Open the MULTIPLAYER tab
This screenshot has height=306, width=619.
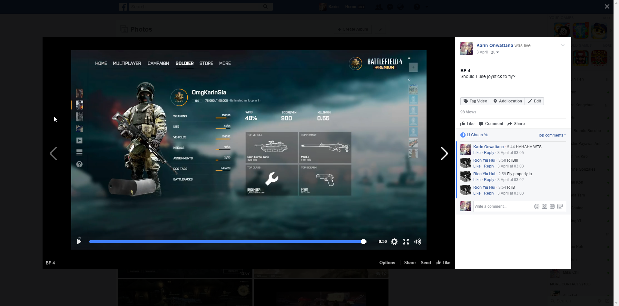[x=127, y=63]
